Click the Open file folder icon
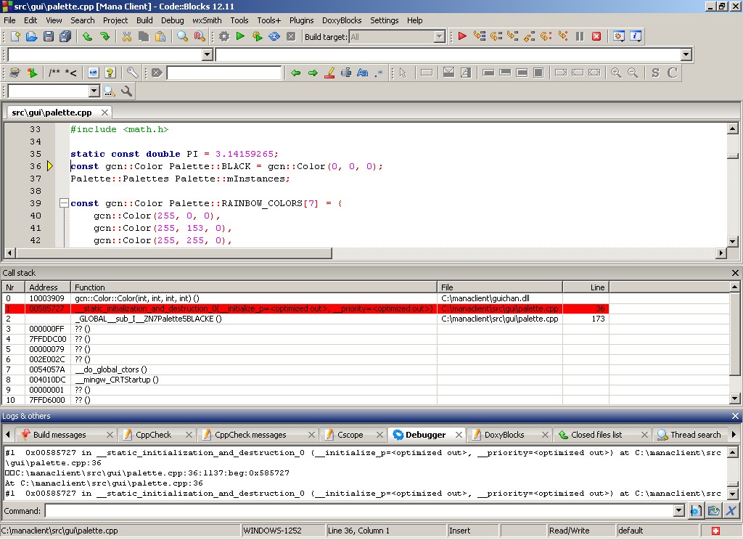The width and height of the screenshot is (743, 540). [x=31, y=36]
